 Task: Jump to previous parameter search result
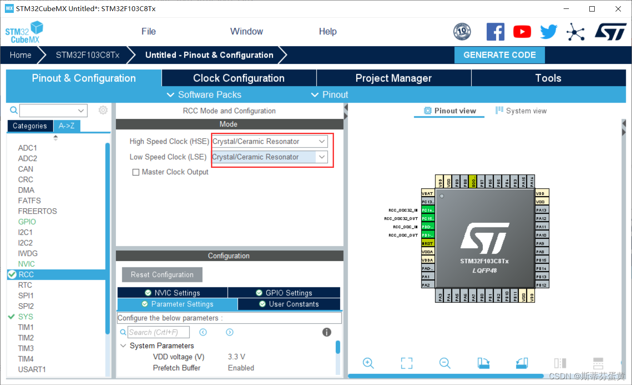[203, 332]
